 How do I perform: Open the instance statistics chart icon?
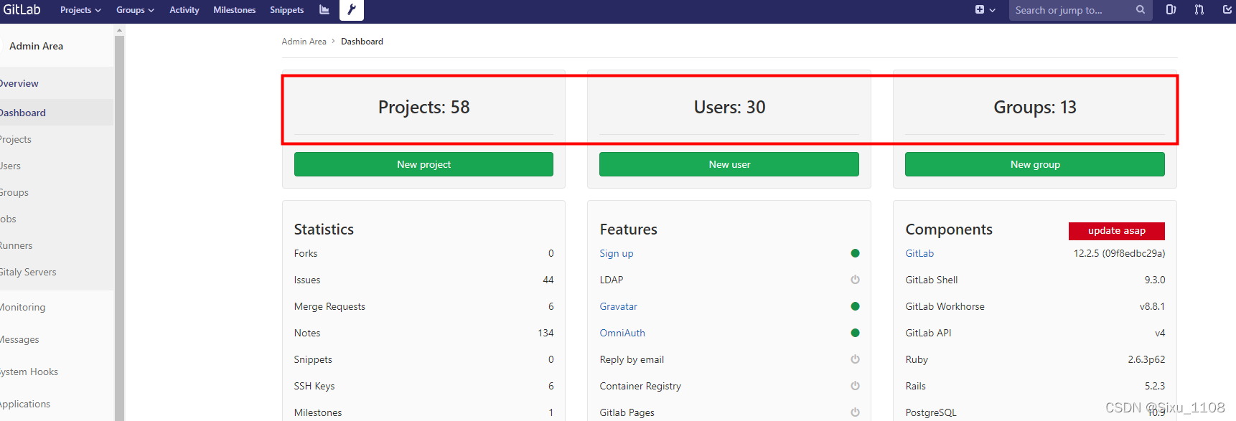pyautogui.click(x=324, y=10)
